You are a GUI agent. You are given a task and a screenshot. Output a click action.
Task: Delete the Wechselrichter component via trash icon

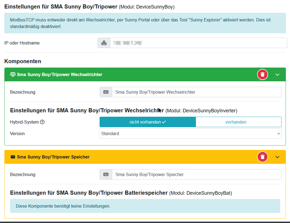[263, 75]
